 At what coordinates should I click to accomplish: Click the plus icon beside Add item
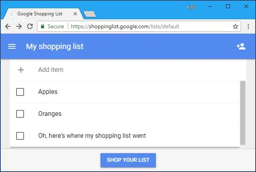coord(21,70)
